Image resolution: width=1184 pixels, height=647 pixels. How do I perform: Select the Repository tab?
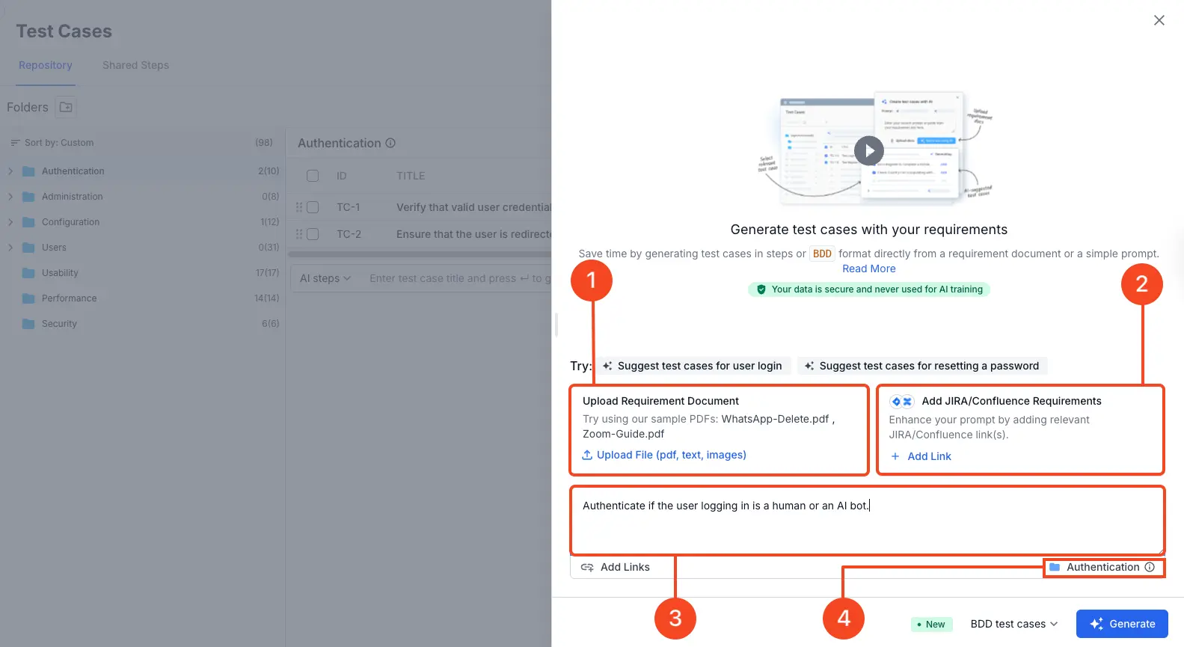pos(46,65)
